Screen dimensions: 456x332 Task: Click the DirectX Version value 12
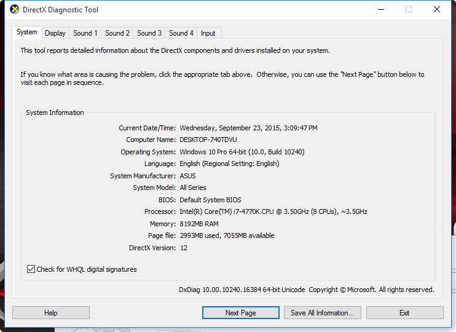(x=184, y=248)
